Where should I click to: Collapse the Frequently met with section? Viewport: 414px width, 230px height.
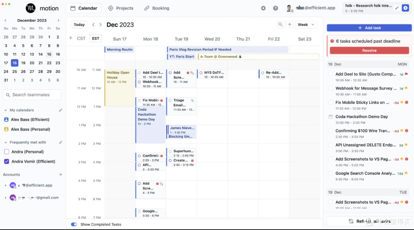5,142
